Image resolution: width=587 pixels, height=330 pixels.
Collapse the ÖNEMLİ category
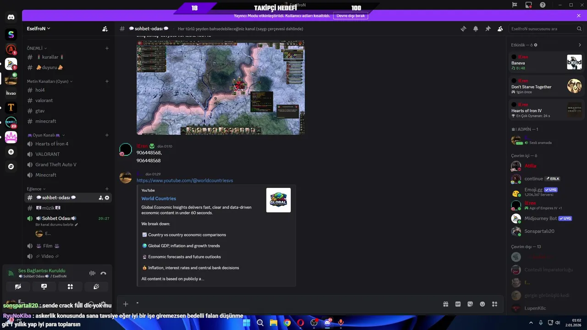37,48
